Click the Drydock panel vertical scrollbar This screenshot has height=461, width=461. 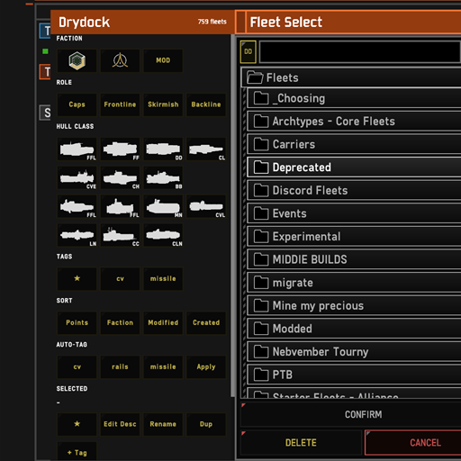point(232,215)
